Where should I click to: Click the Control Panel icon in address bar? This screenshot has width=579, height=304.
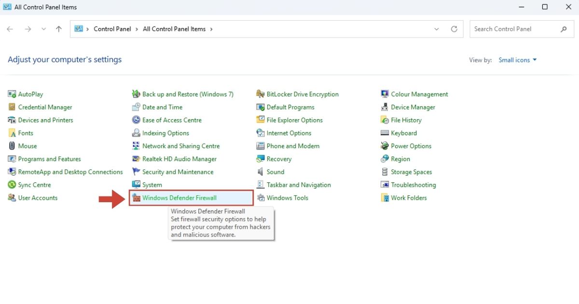coord(79,29)
